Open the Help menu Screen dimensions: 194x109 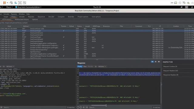coord(28,14)
